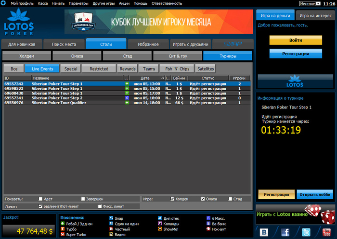Sort by the Игроки column header
Image resolution: width=337 pixels, height=239 pixels.
click(x=239, y=78)
